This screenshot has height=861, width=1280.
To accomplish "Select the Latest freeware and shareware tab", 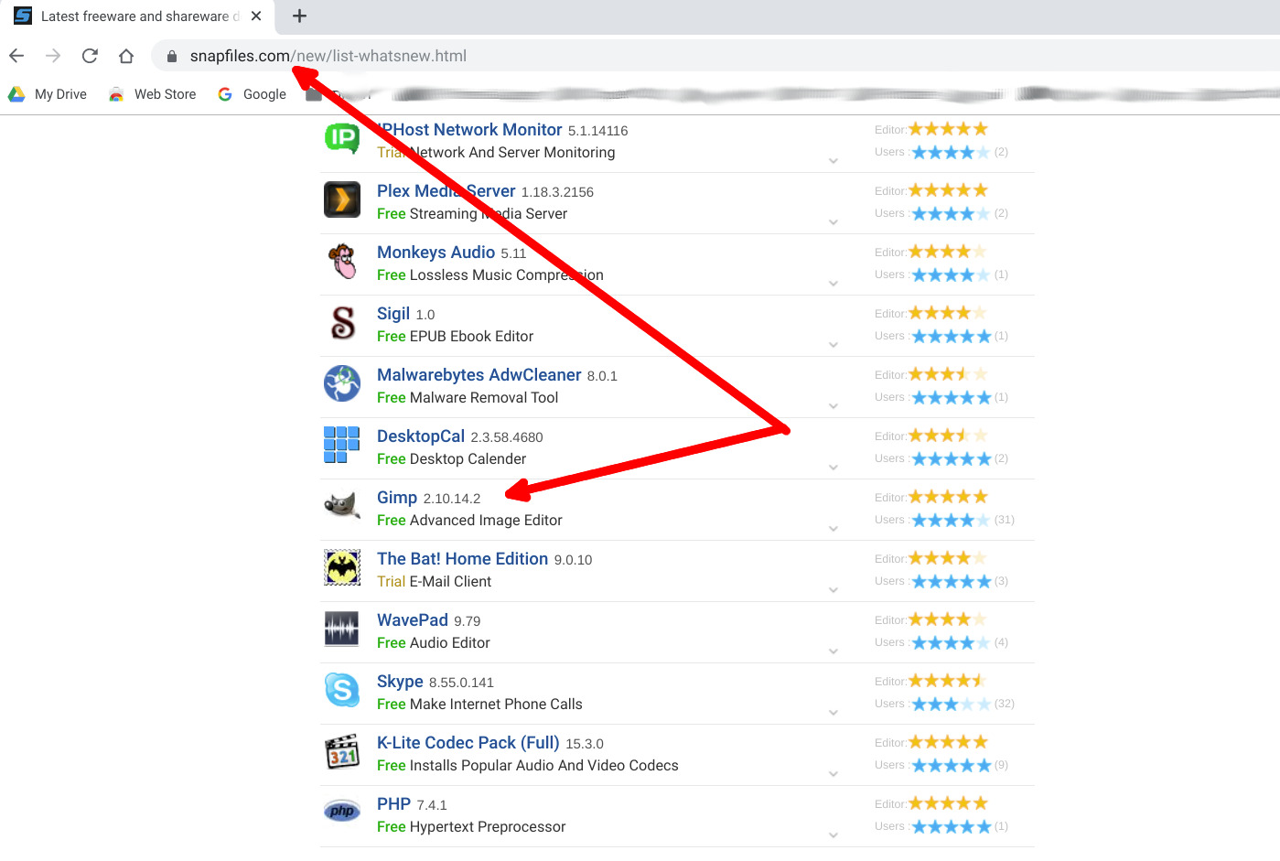I will pos(137,16).
